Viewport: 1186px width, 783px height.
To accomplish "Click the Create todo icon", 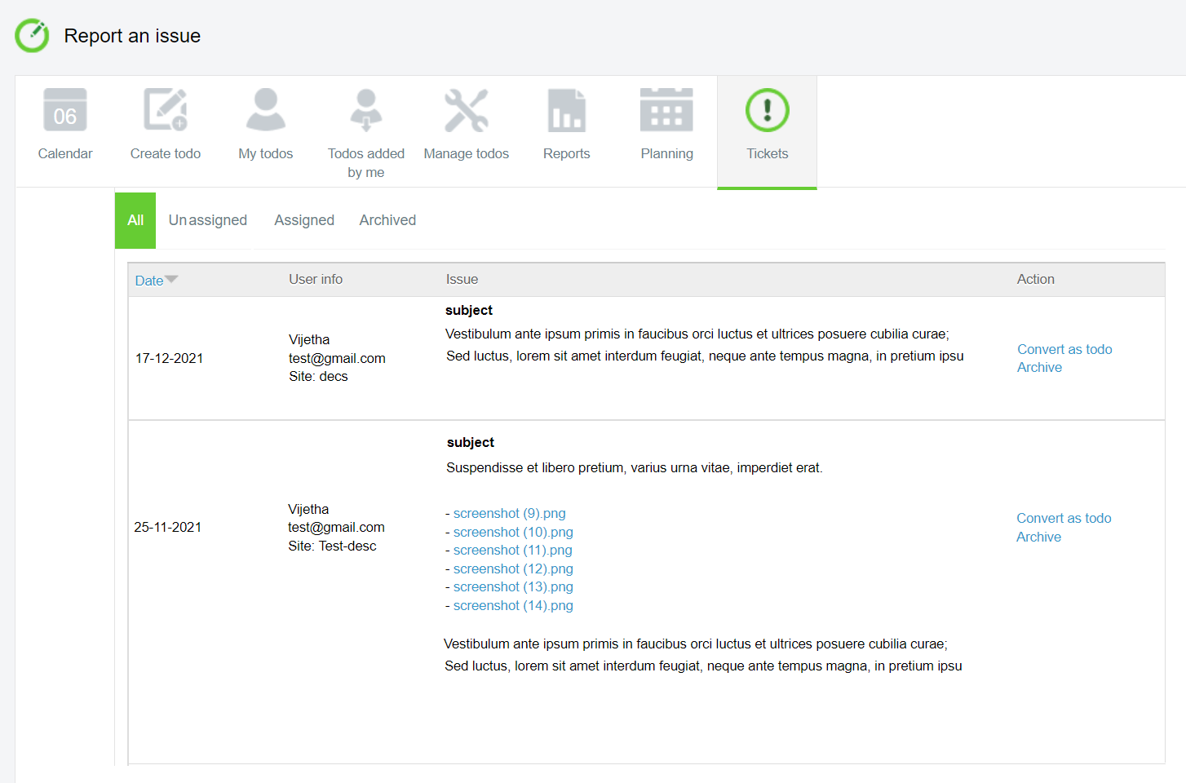I will click(x=166, y=110).
